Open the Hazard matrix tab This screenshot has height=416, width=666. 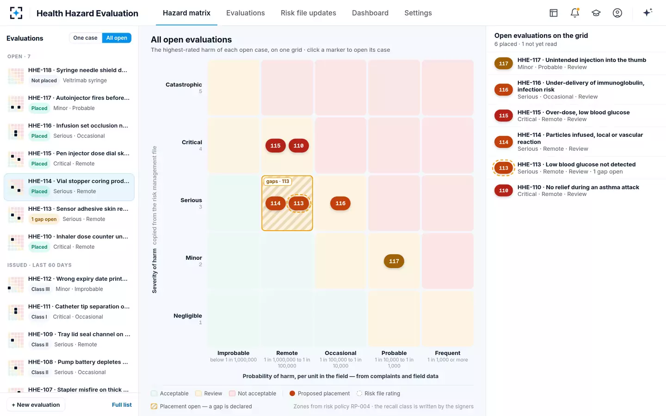[186, 13]
